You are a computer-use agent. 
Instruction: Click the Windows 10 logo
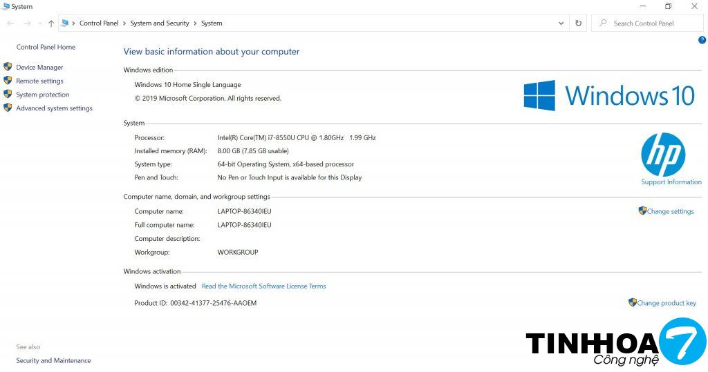click(608, 95)
